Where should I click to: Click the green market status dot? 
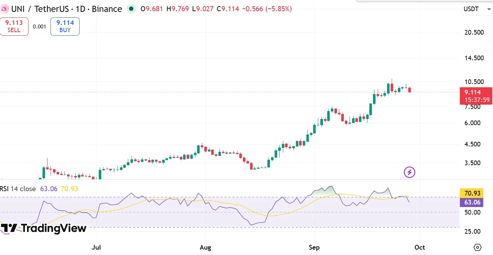[x=131, y=9]
